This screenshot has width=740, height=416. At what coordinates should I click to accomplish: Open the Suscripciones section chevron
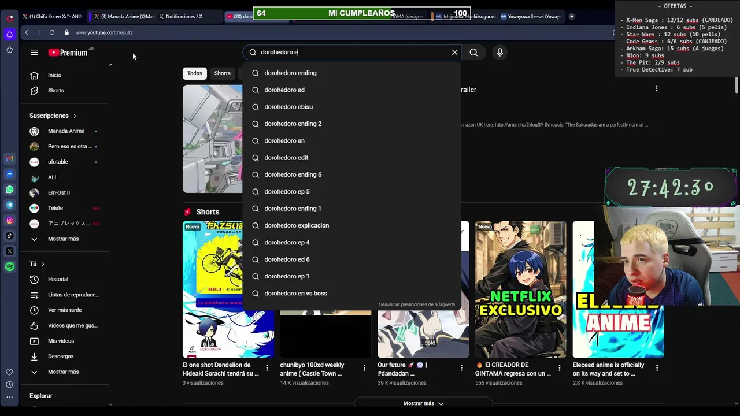coord(75,116)
